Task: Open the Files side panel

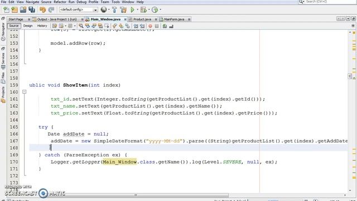Action: pyautogui.click(x=3, y=78)
